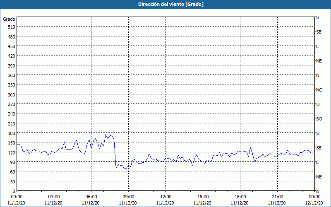Click the 270 degree axis value

[12, 104]
